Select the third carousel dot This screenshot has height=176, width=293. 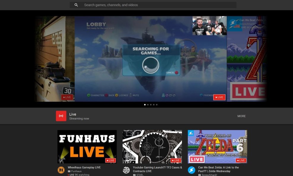click(x=151, y=105)
